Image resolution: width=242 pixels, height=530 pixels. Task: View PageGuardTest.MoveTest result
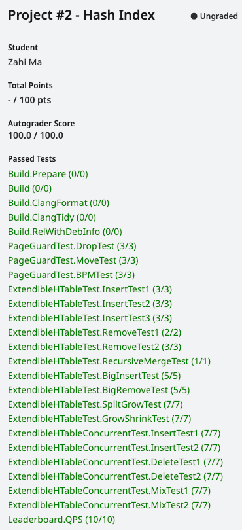[x=73, y=260]
